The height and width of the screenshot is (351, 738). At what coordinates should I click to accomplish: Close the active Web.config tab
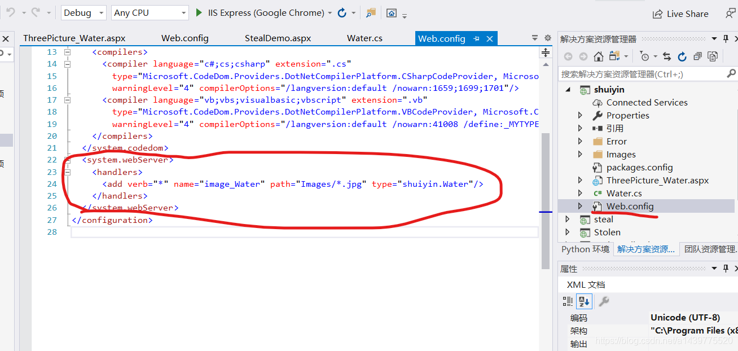[x=490, y=38]
